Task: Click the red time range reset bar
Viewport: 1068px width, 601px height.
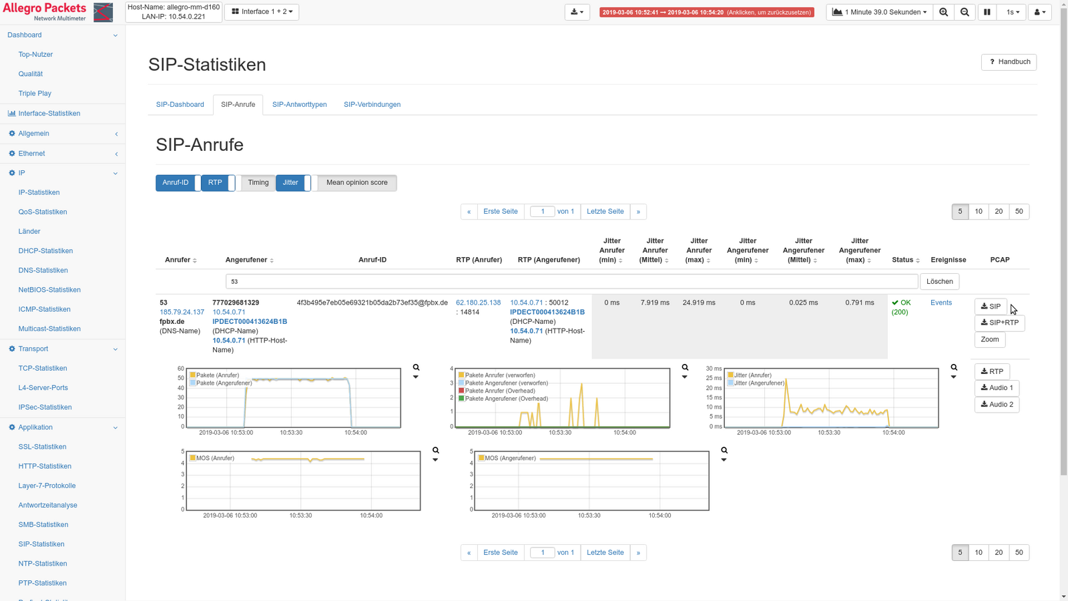Action: (706, 12)
